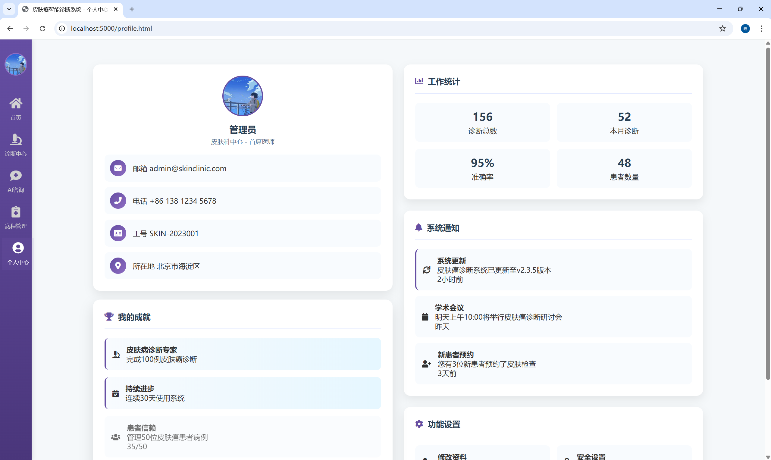Click the ID card icon beside 工号
Image resolution: width=771 pixels, height=460 pixels.
(x=118, y=233)
